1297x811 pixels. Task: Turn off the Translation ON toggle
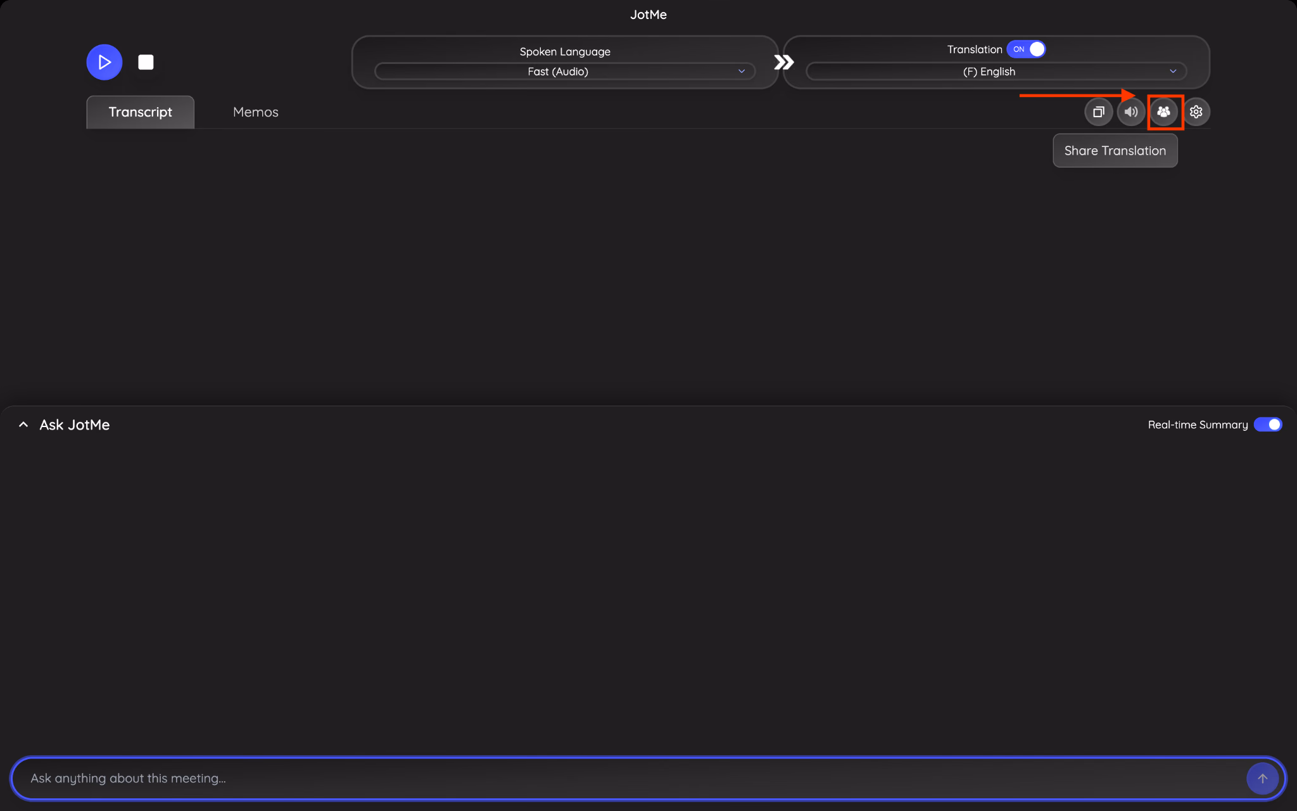pos(1026,49)
